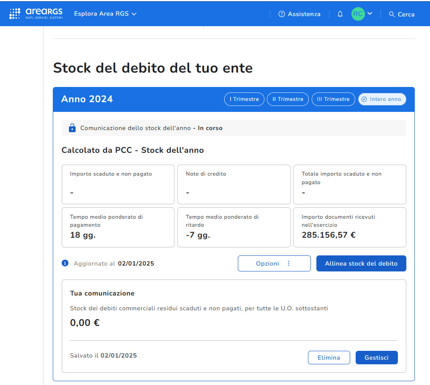The width and height of the screenshot is (430, 385).
Task: Click the Gestisci button
Action: [376, 358]
